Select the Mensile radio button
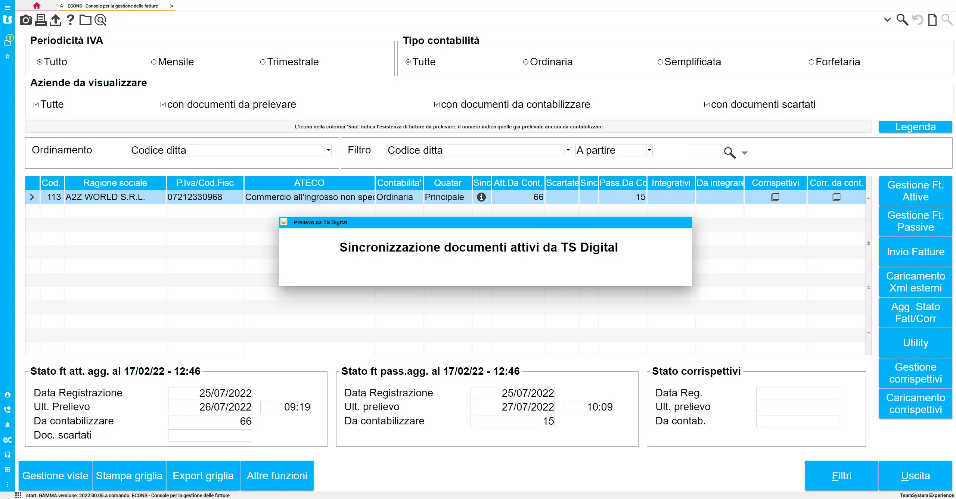 coord(154,62)
